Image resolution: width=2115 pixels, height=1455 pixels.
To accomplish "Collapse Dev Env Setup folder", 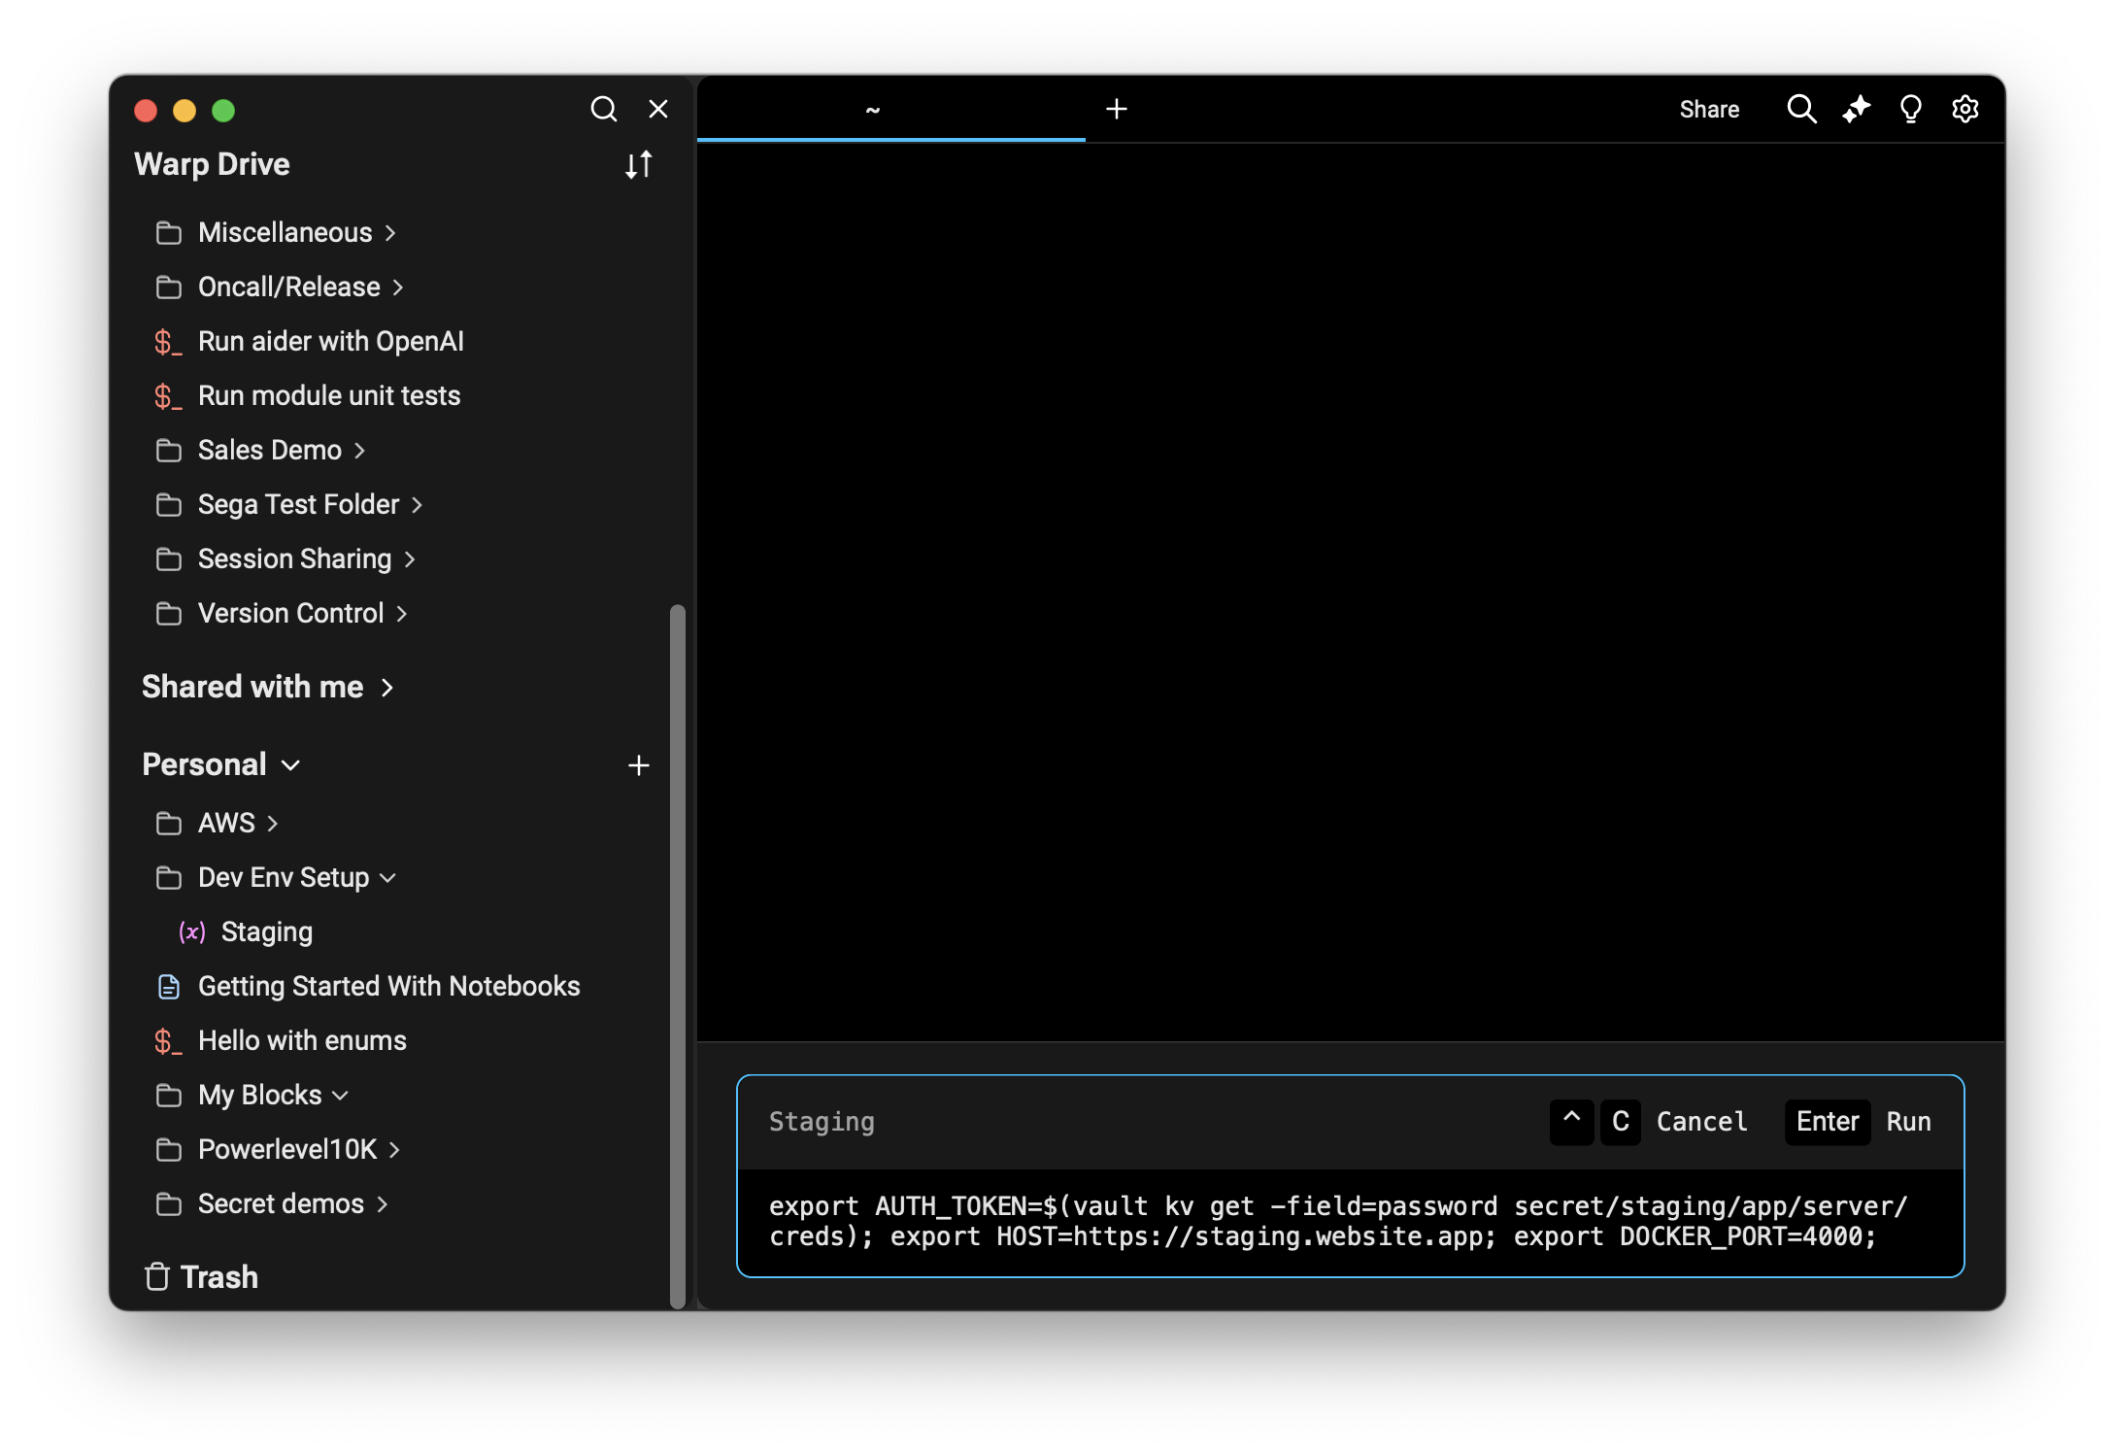I will (283, 877).
